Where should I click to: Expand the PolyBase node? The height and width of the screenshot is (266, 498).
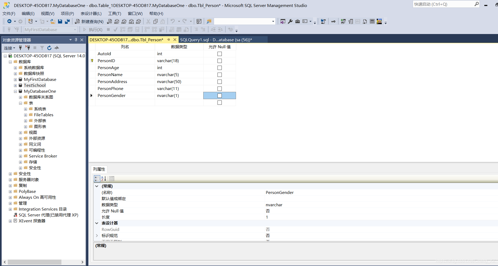pos(10,192)
